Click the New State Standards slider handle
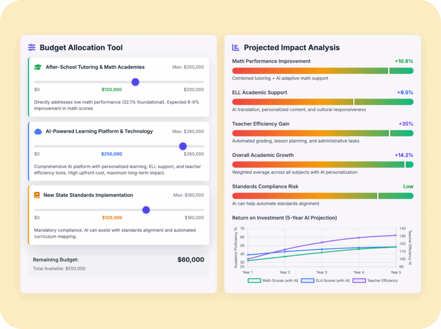Viewport: 441px width, 329px height. [x=146, y=210]
